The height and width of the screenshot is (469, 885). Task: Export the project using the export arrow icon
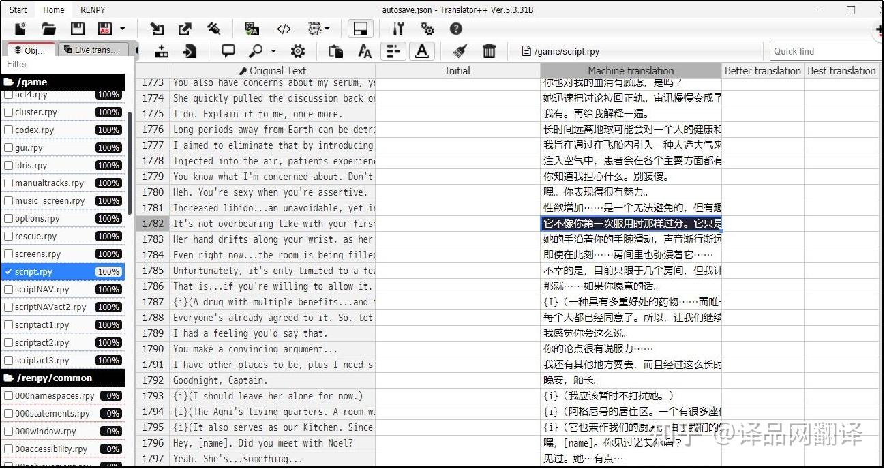click(185, 29)
